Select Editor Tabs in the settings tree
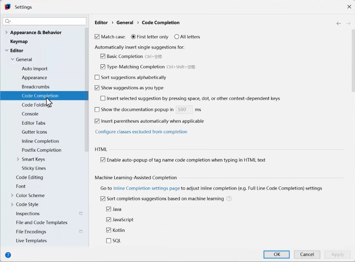The image size is (355, 262). click(34, 123)
